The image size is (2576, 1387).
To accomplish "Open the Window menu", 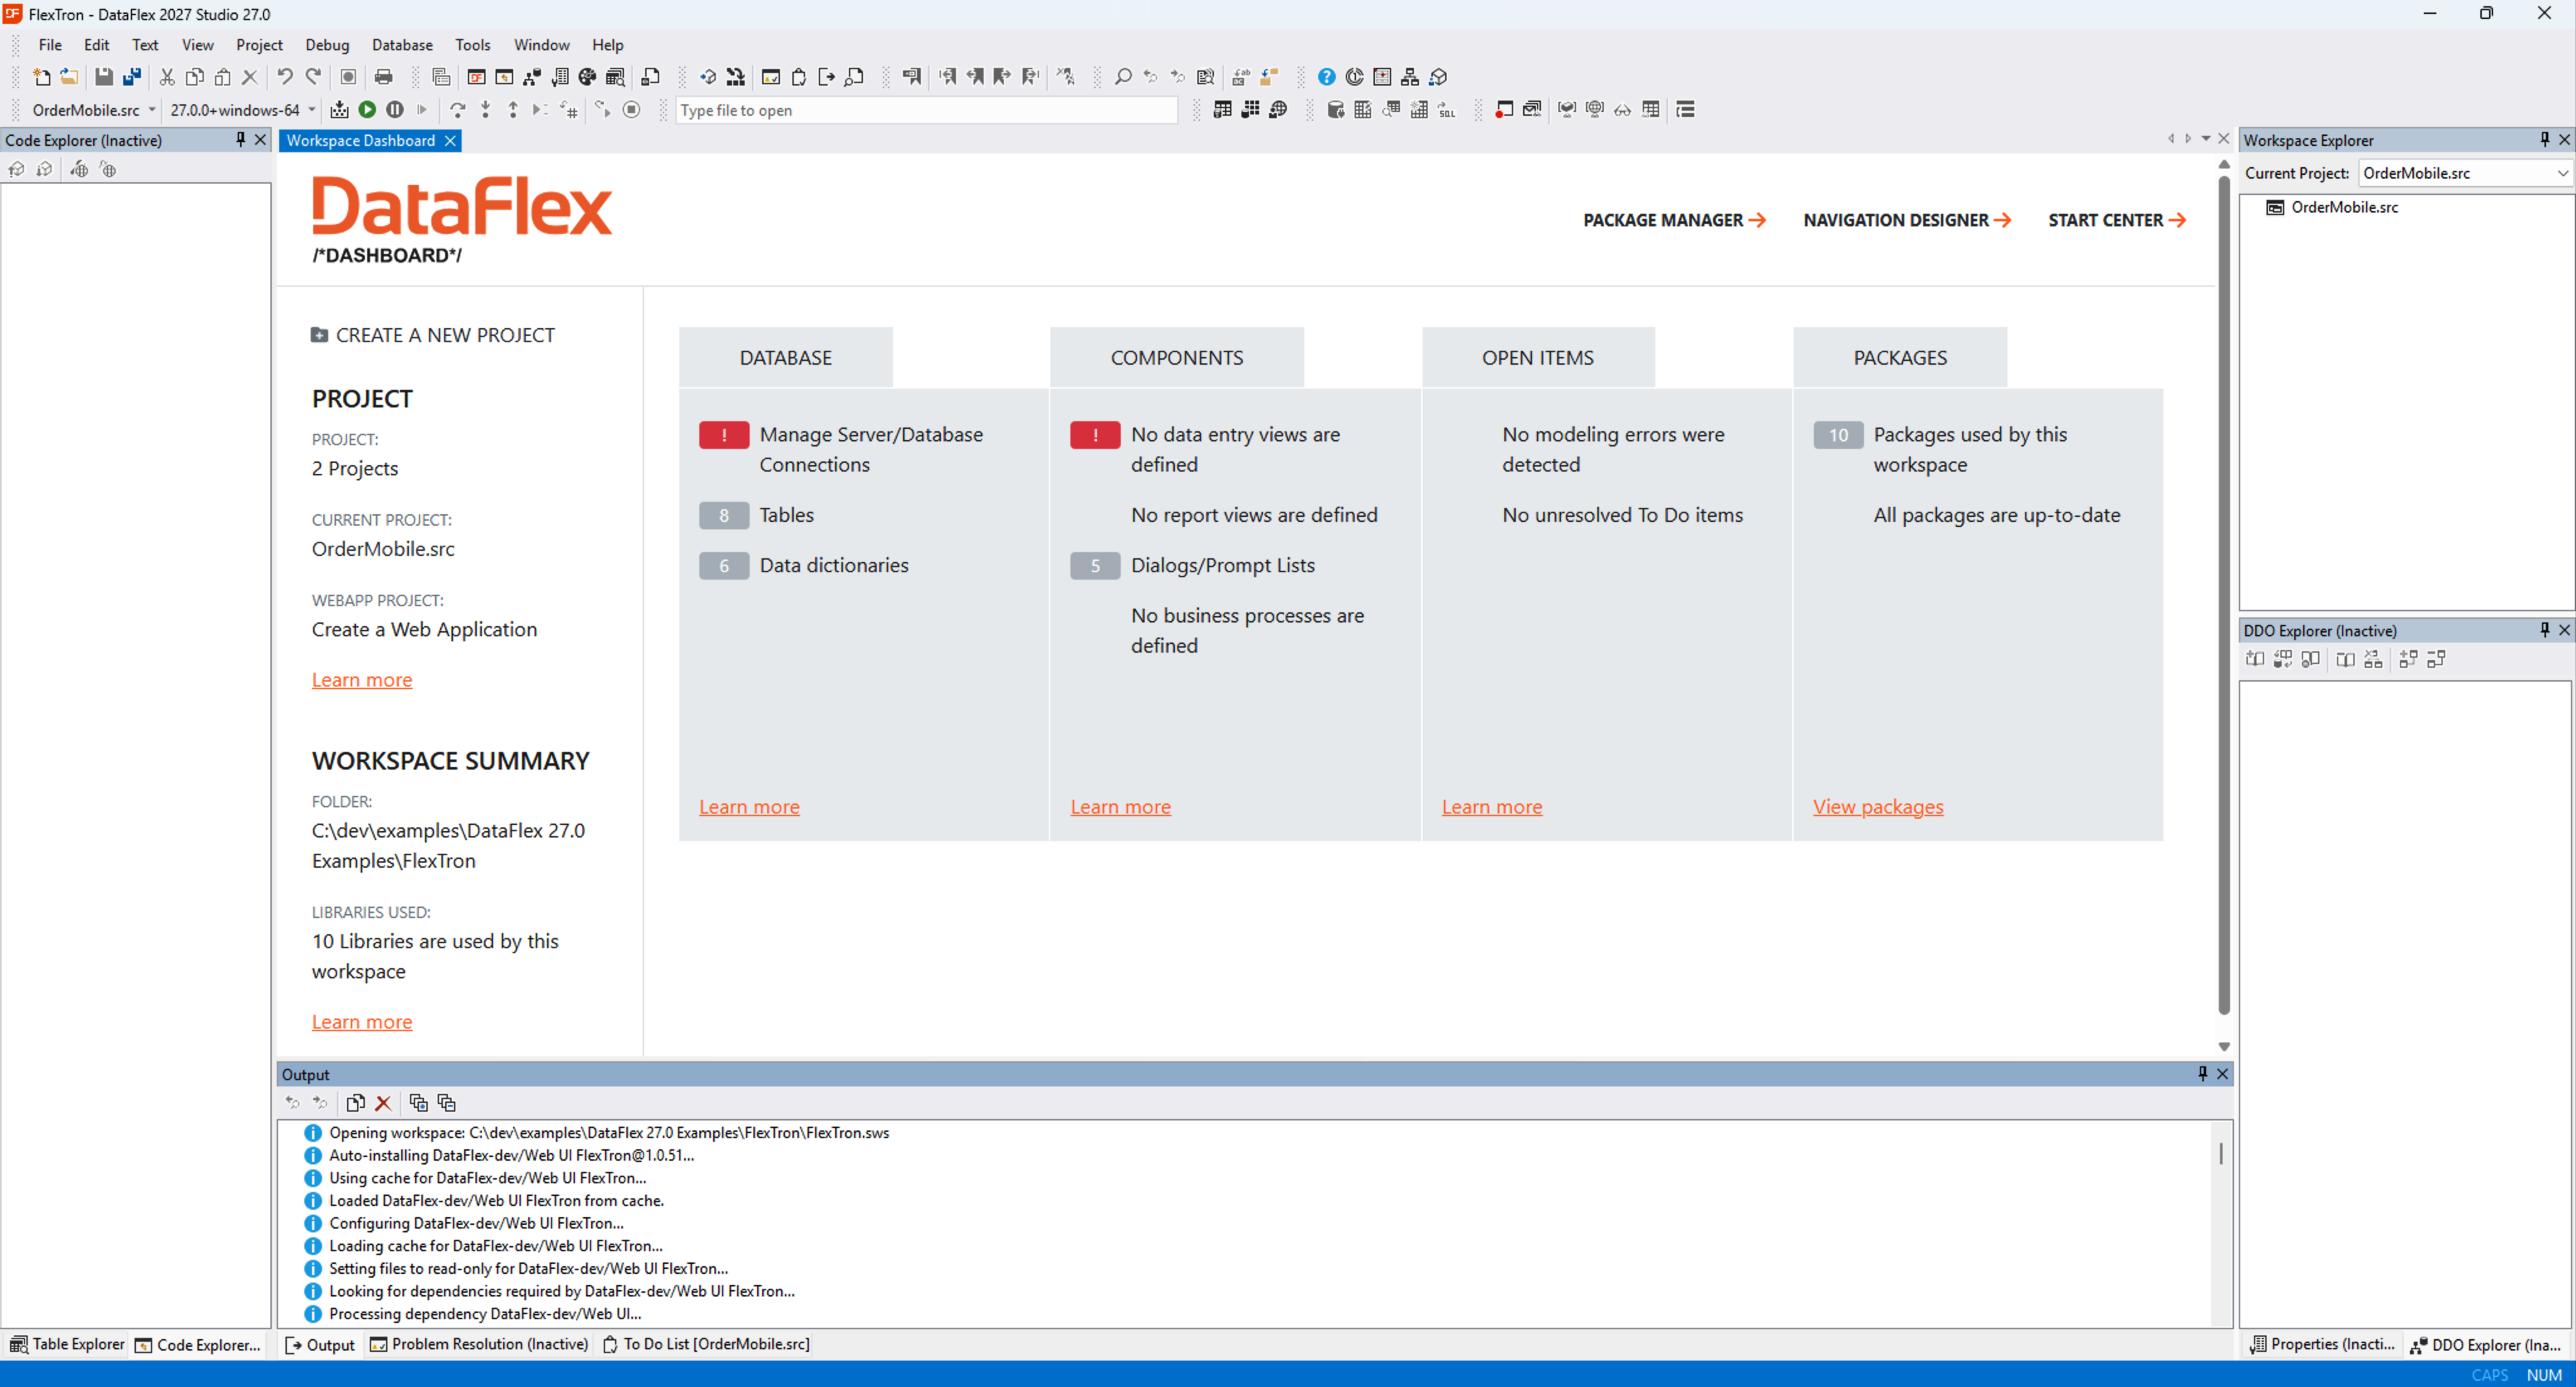I will pyautogui.click(x=541, y=45).
